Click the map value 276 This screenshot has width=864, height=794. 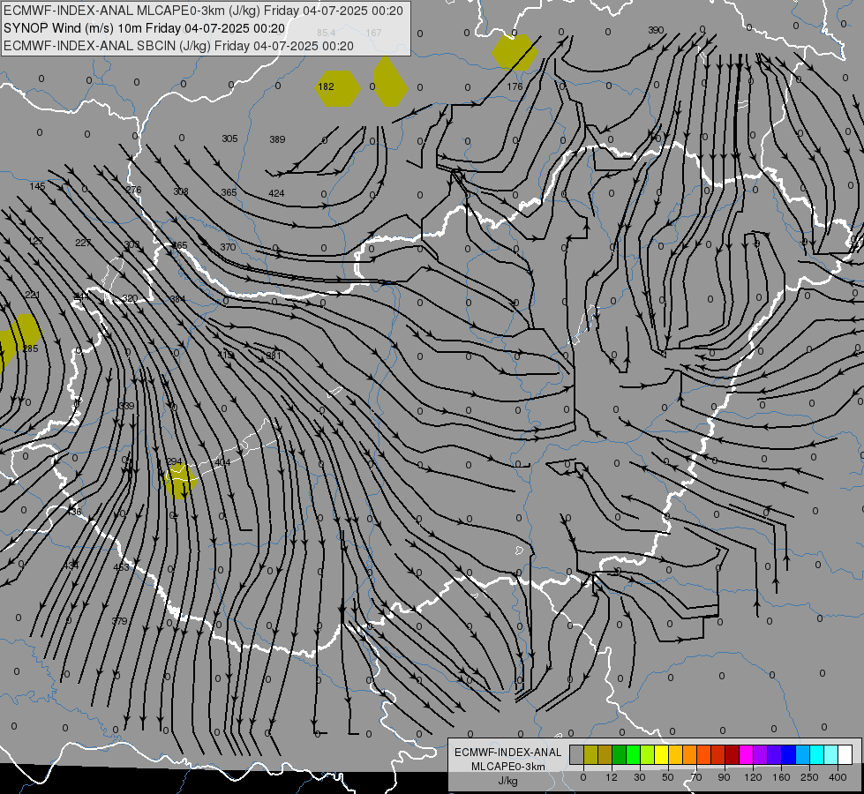point(133,190)
